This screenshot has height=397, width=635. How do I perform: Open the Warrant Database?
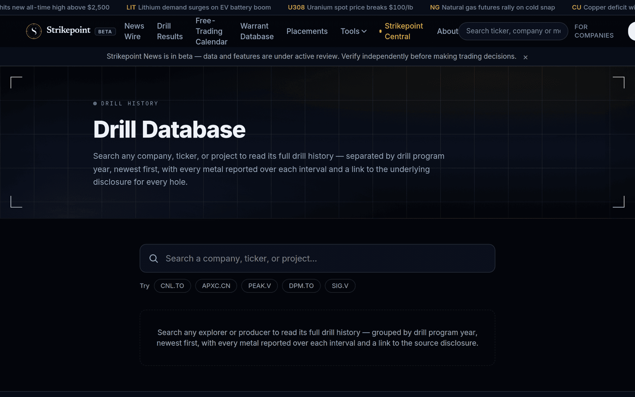point(257,31)
